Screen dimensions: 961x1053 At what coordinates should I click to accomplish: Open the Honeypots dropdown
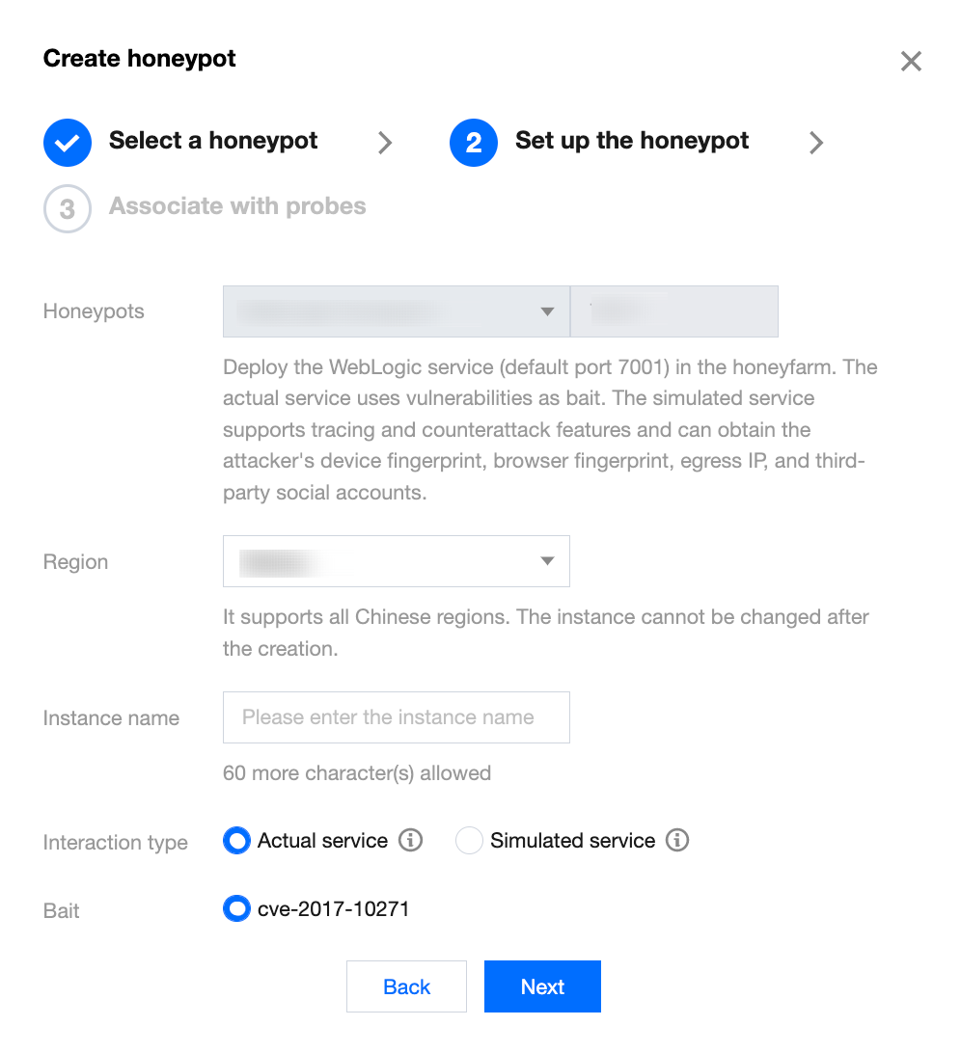396,311
